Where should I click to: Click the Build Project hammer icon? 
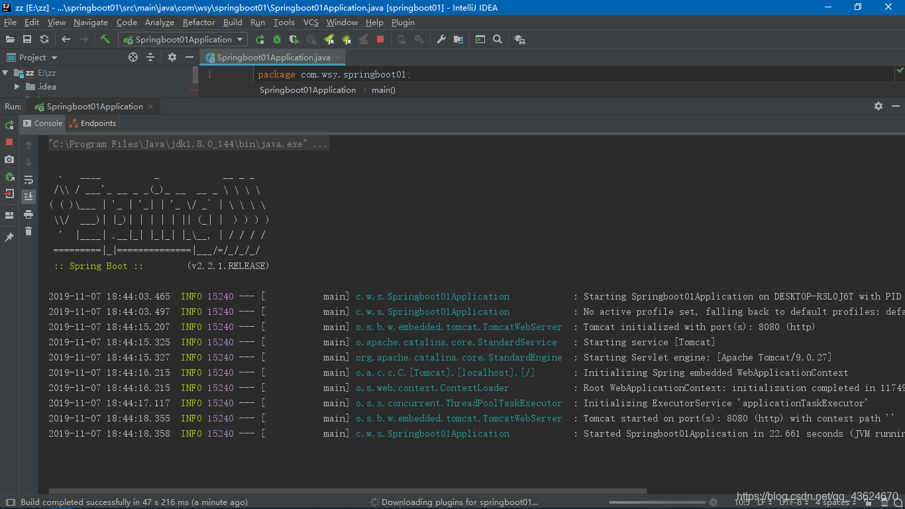pos(105,40)
